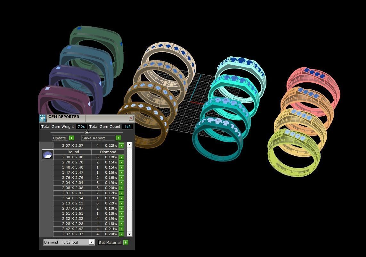This screenshot has width=366, height=257.
Task: Select the 2.07 X 2.07 size cell
Action: (72, 145)
